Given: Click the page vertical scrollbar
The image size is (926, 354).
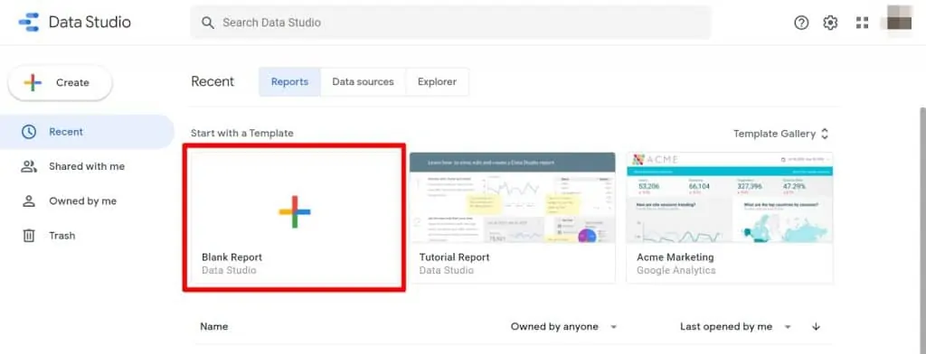Looking at the screenshot, I should tap(922, 230).
